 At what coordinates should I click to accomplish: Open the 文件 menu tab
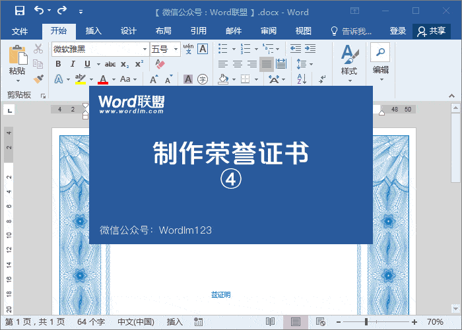[x=20, y=31]
